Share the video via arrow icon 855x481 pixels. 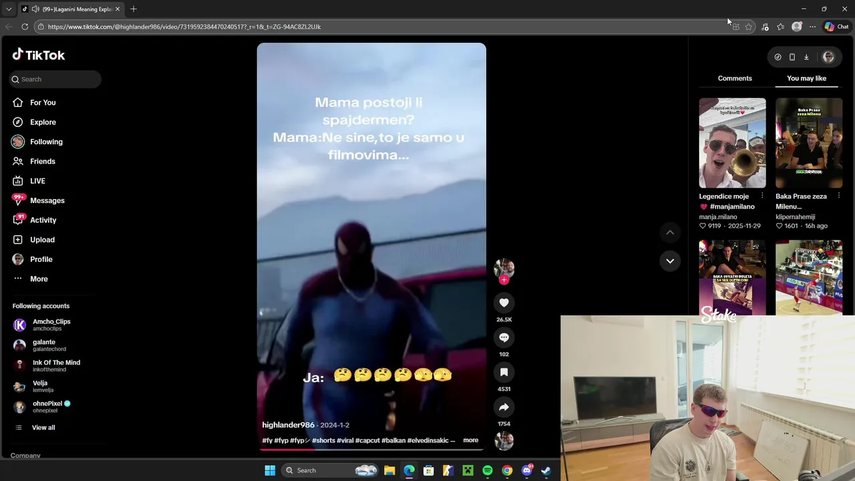point(504,407)
